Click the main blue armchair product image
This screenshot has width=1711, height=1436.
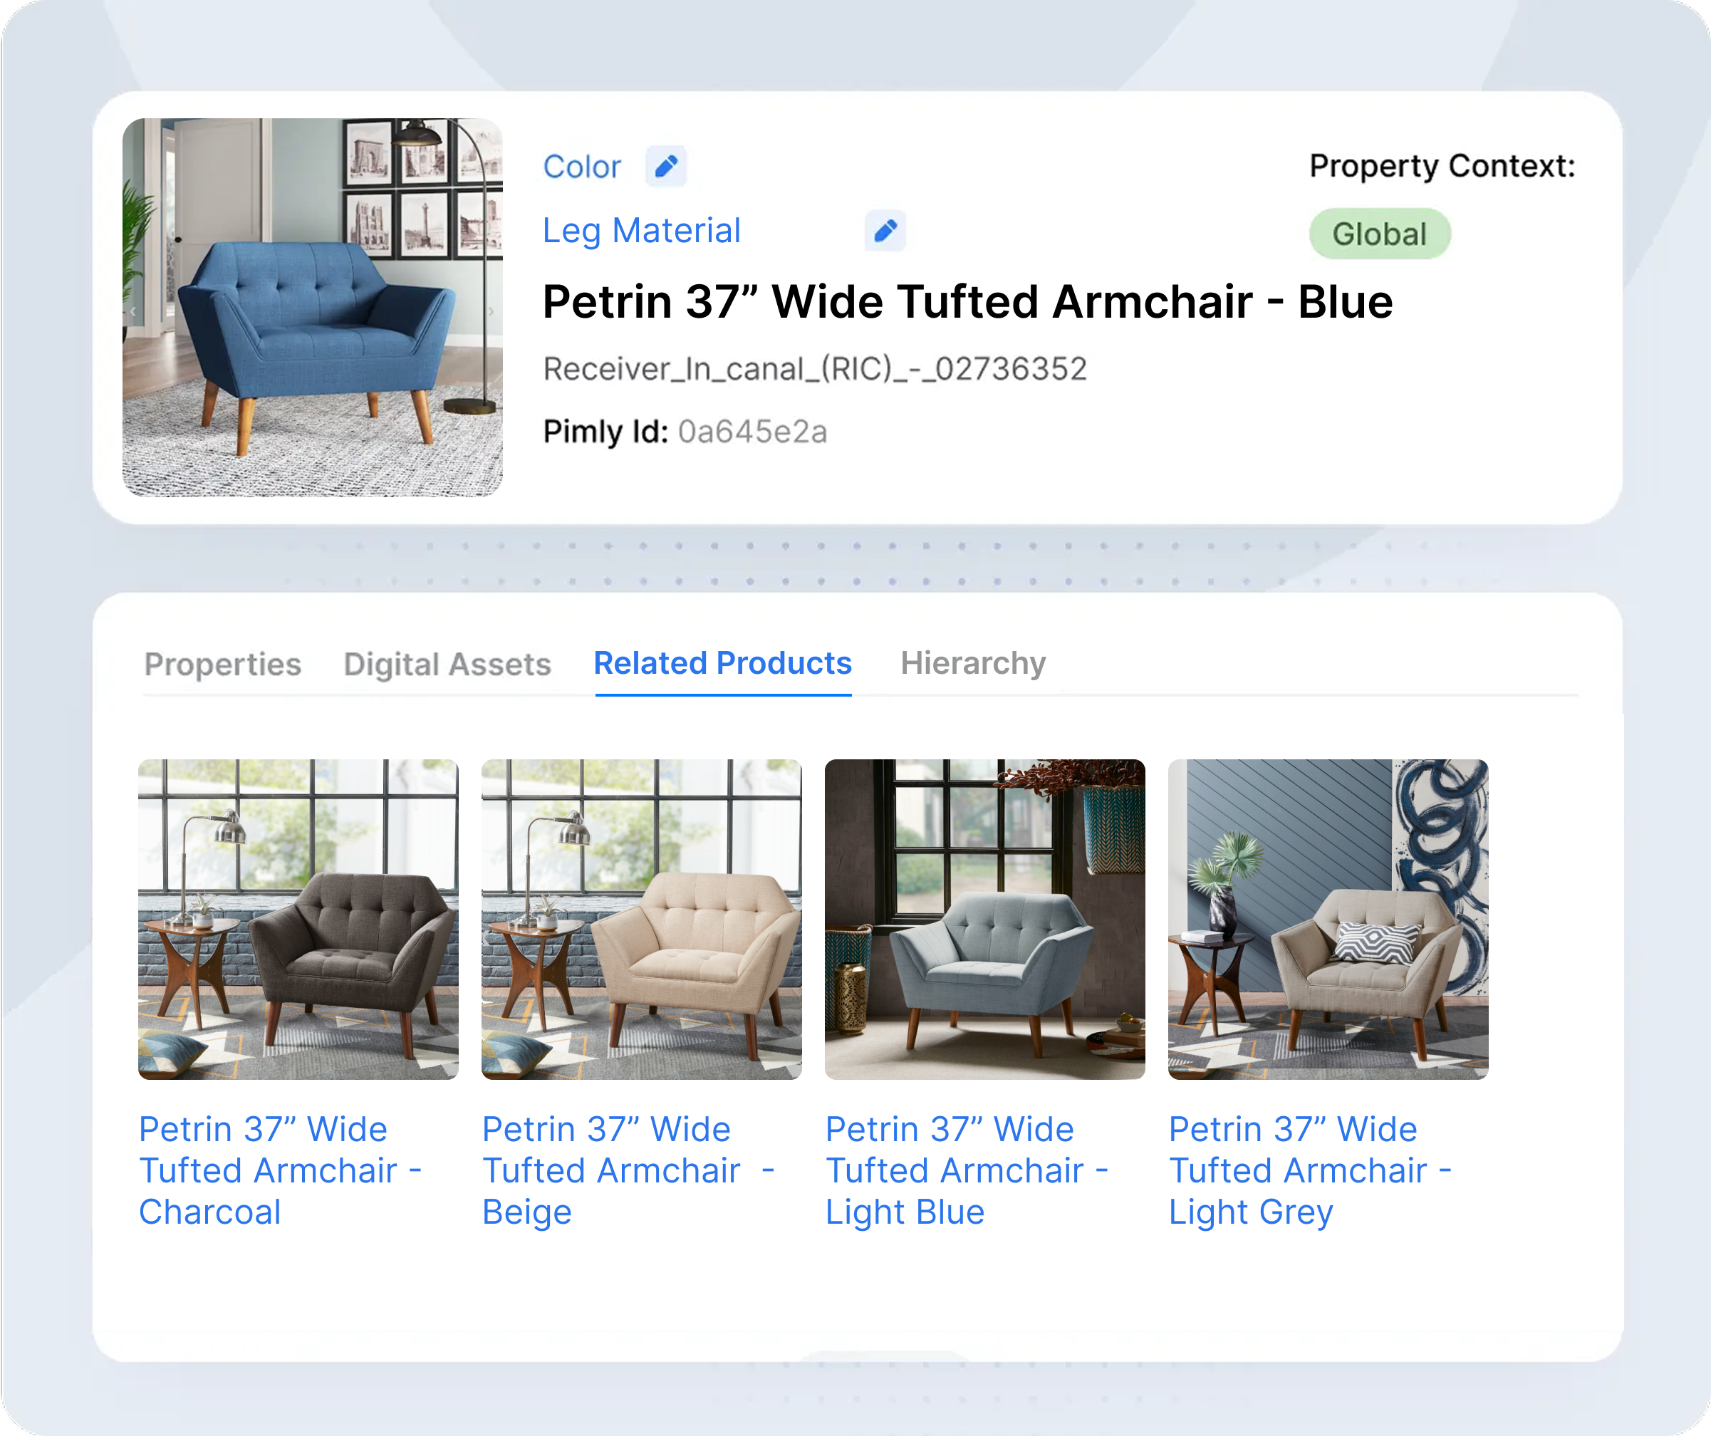point(312,307)
